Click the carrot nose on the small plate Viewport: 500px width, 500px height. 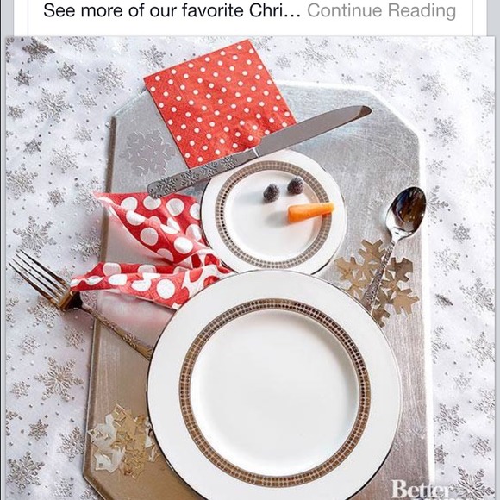point(311,211)
